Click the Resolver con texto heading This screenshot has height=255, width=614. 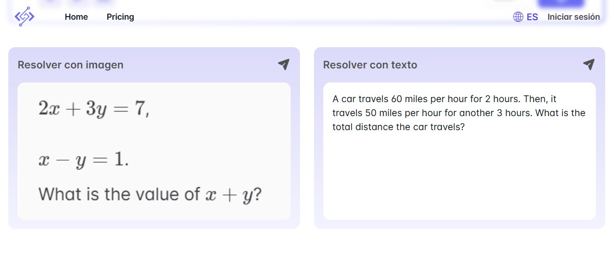pyautogui.click(x=370, y=65)
